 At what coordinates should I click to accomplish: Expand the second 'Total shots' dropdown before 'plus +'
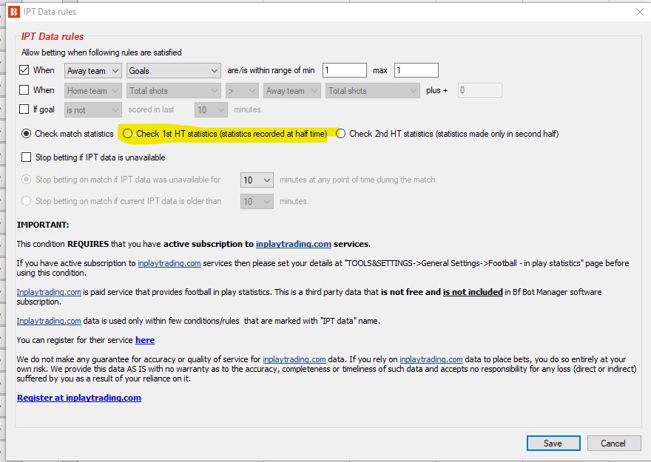372,90
